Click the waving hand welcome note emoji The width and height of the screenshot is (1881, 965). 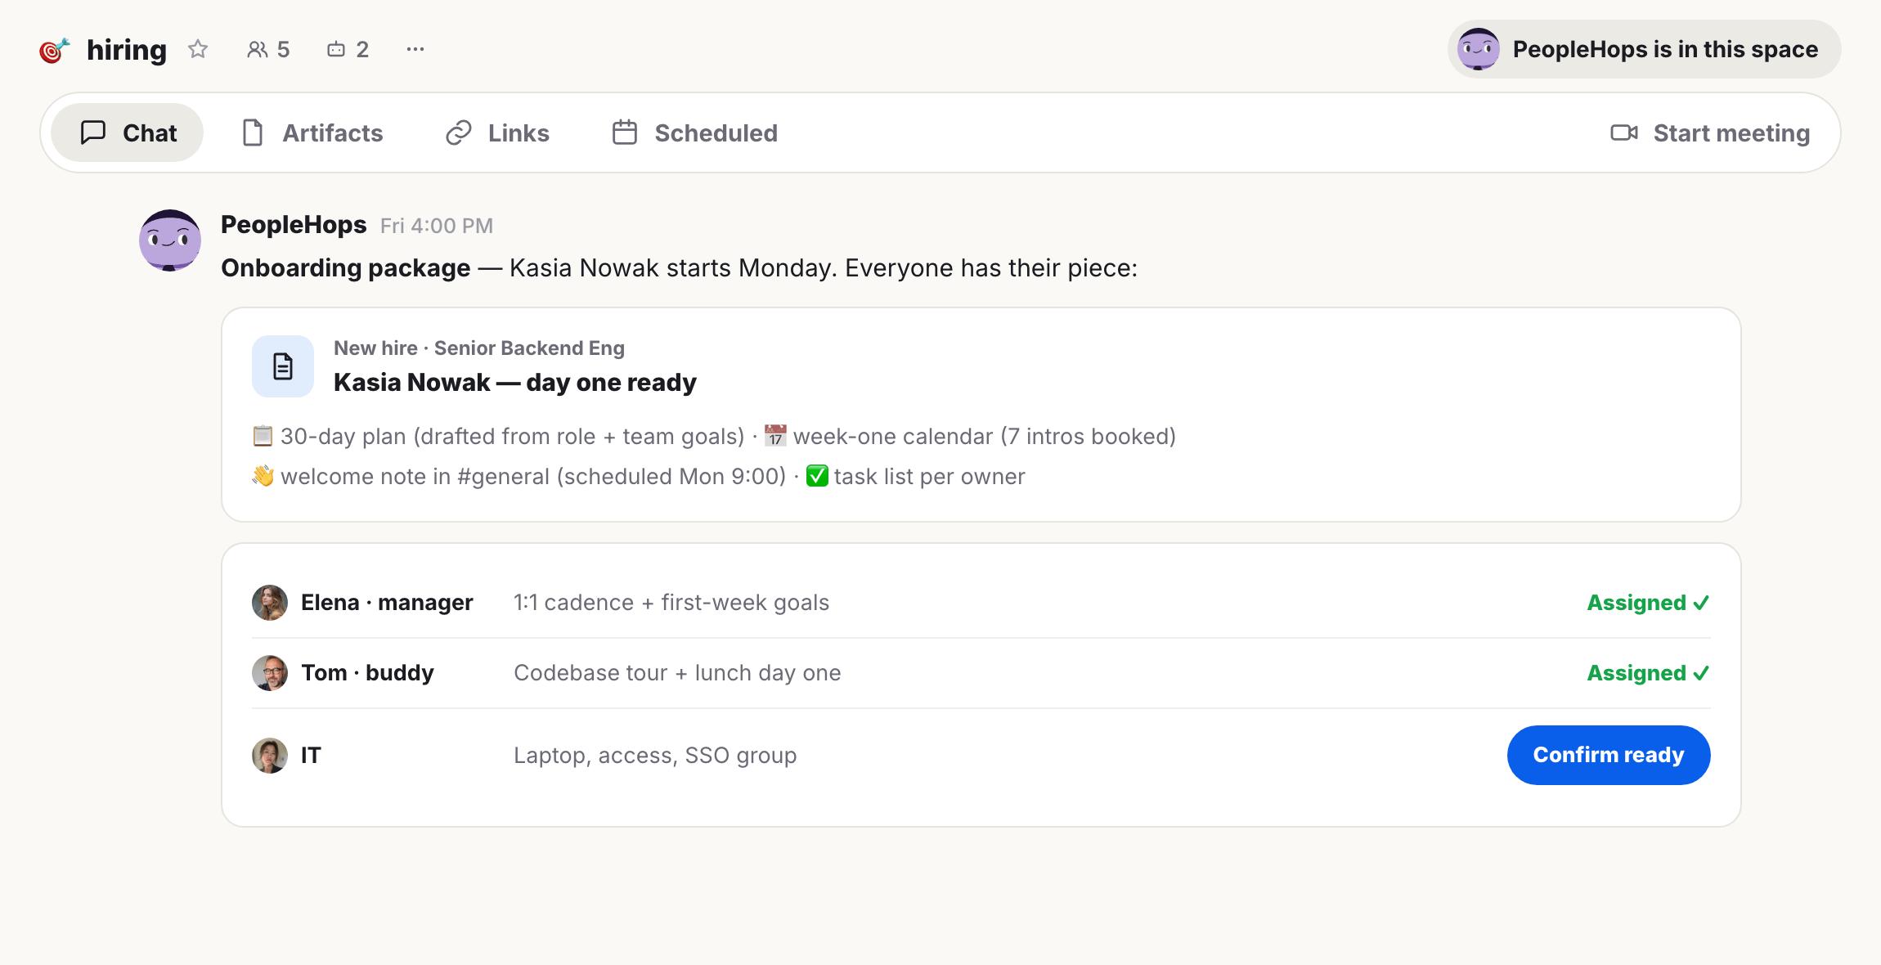(x=263, y=476)
